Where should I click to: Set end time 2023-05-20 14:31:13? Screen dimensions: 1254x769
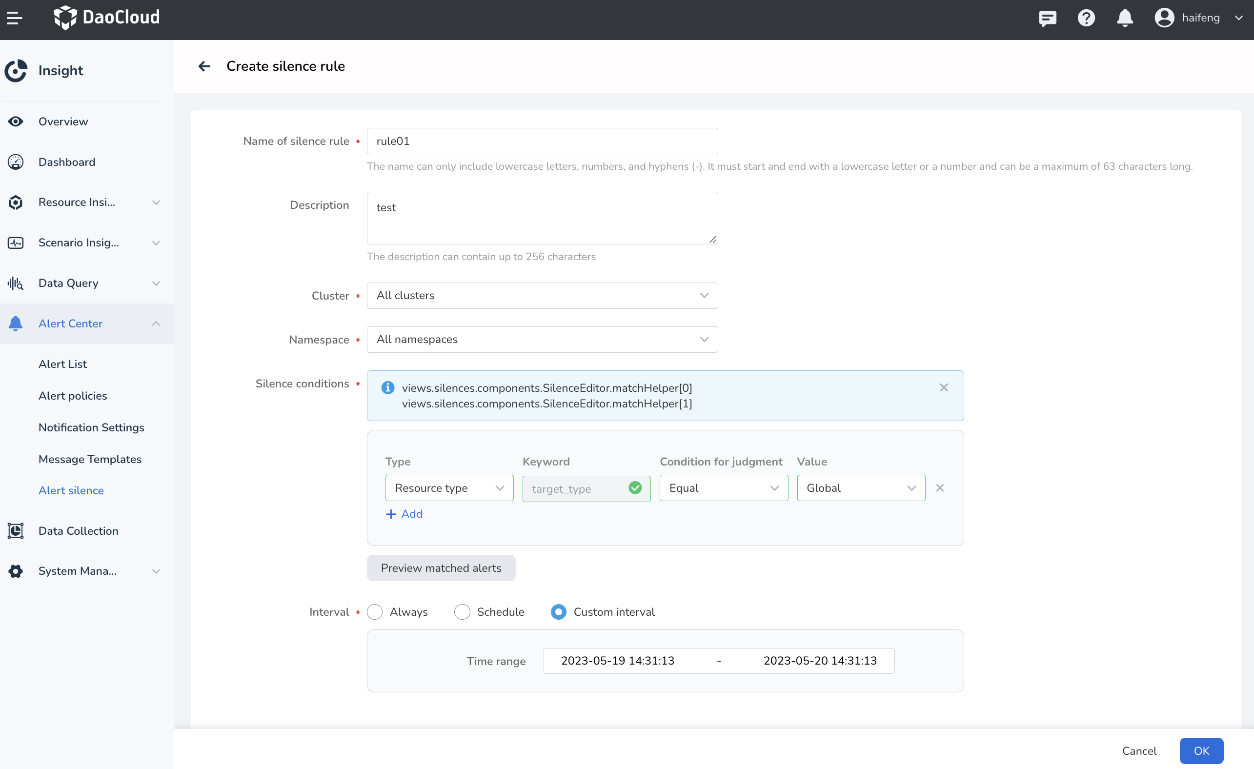click(x=820, y=661)
